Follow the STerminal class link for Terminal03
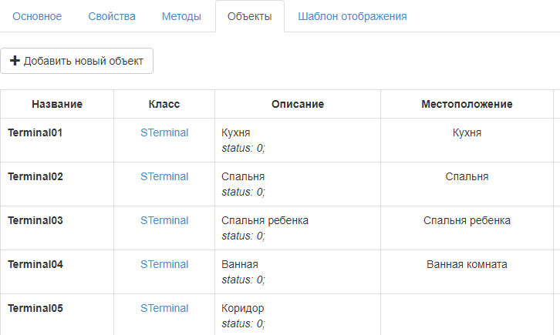Image resolution: width=560 pixels, height=335 pixels. click(x=164, y=220)
